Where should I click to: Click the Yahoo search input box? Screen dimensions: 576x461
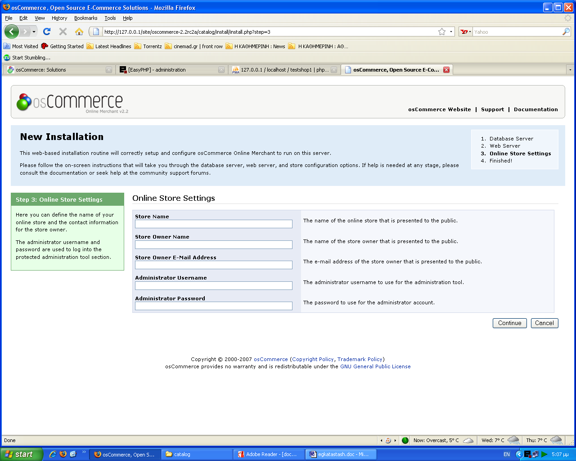[517, 32]
